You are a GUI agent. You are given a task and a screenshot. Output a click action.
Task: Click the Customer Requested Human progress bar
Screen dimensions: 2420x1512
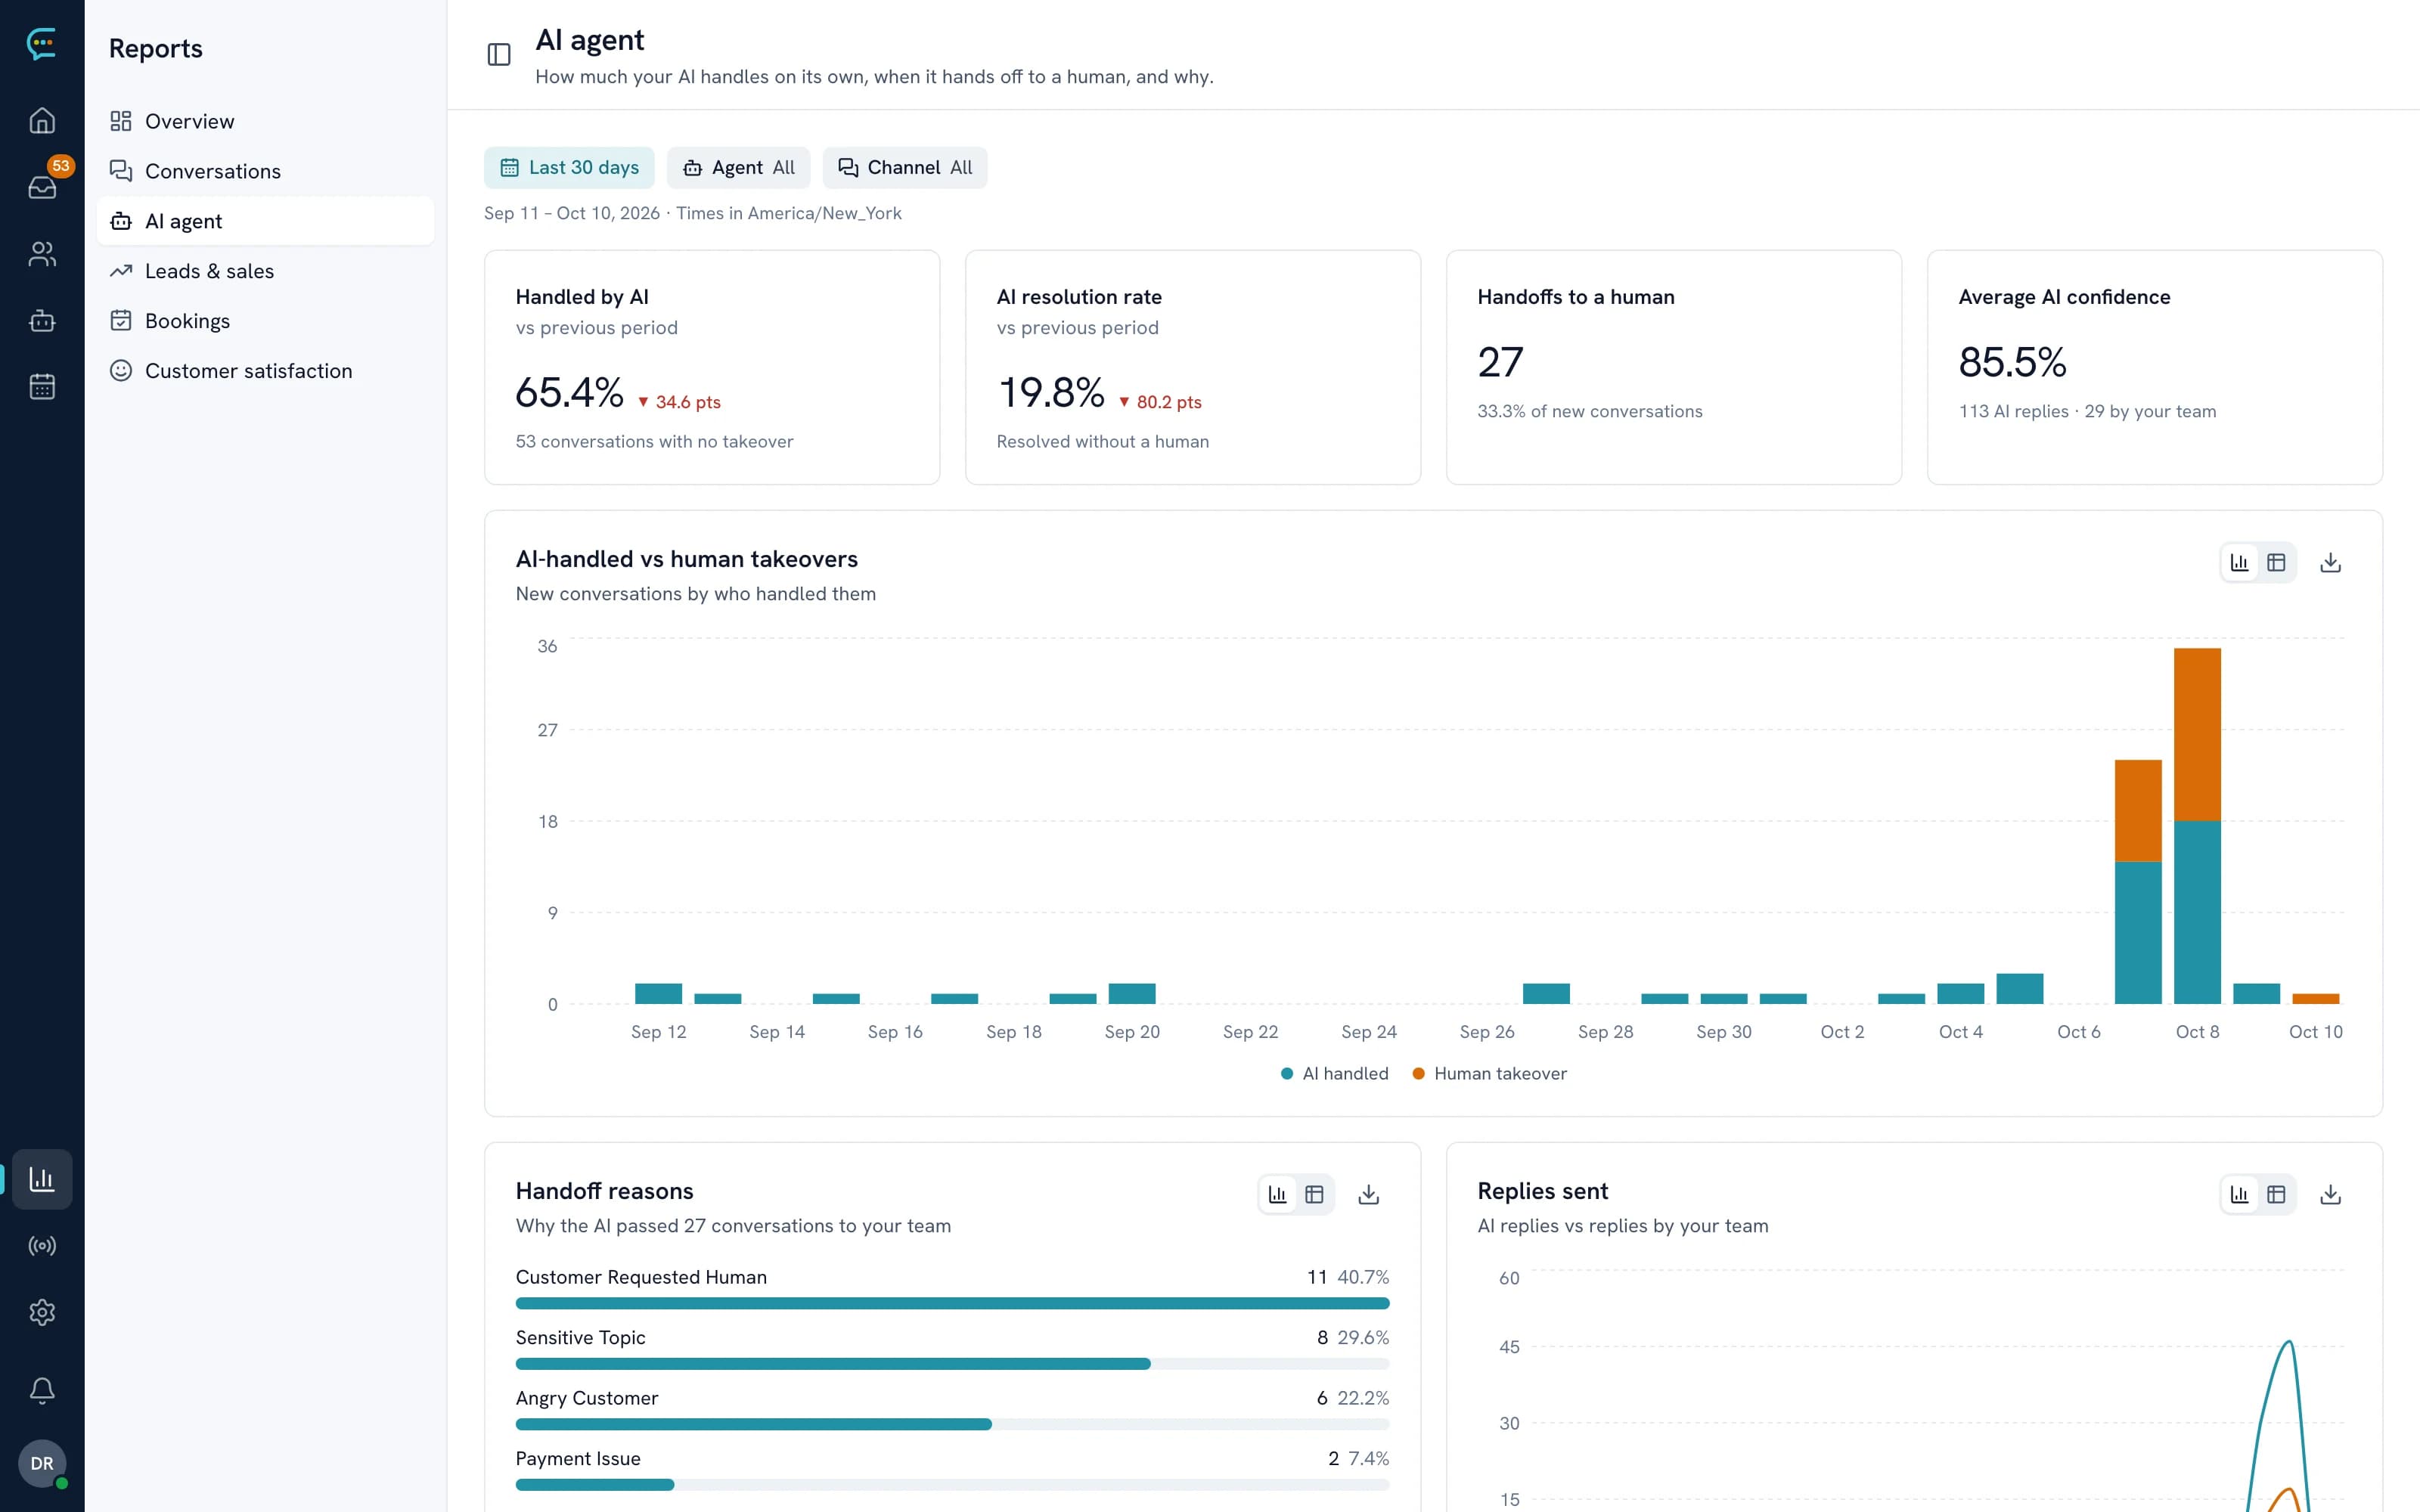point(952,1304)
